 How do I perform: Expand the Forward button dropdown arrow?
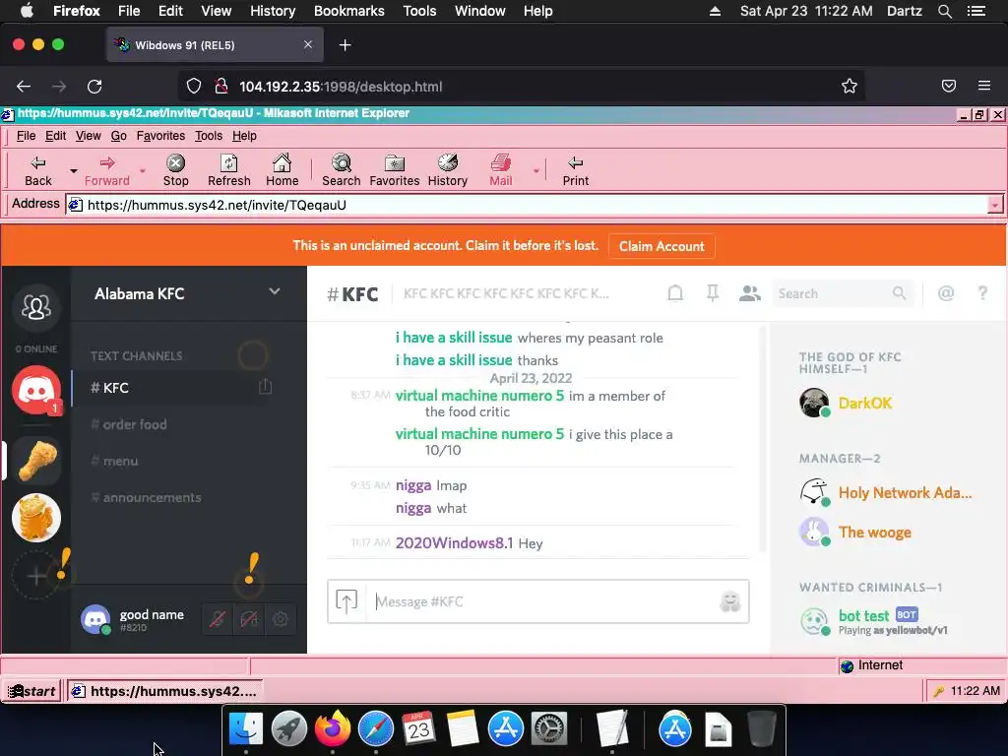pos(143,171)
